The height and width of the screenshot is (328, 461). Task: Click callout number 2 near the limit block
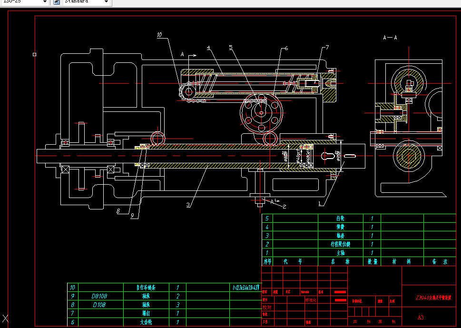[284, 207]
